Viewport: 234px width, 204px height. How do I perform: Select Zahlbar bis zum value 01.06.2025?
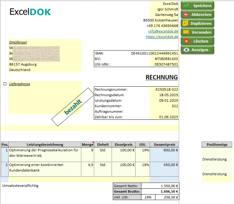tap(168, 117)
